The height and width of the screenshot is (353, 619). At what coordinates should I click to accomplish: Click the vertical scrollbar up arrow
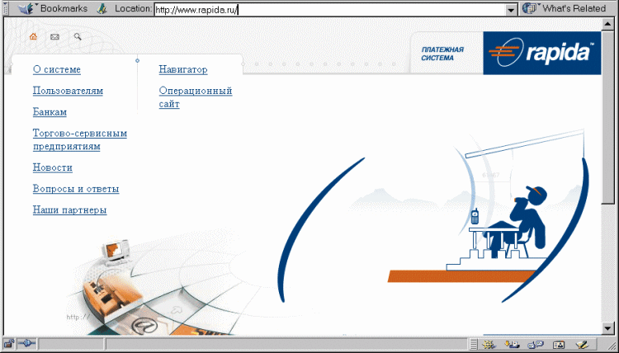(608, 25)
